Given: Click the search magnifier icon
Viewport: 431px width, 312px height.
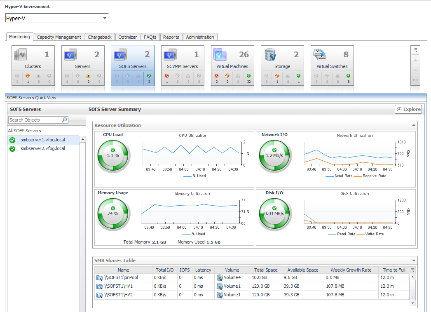Looking at the screenshot, I should tap(64, 120).
